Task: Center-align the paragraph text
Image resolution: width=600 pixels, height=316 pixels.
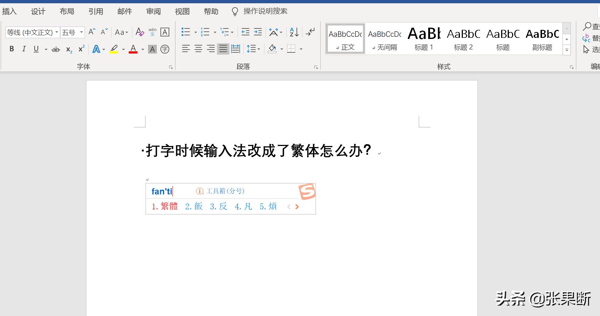Action: [x=198, y=49]
